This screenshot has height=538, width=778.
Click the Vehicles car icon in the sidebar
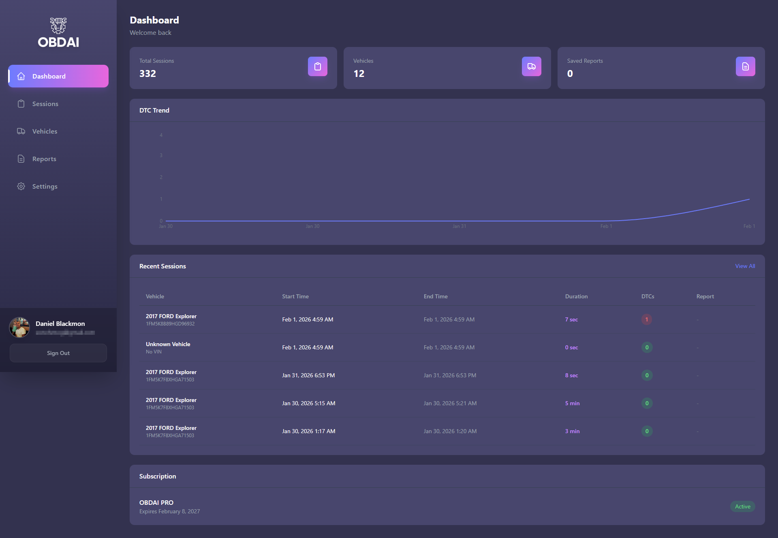point(21,131)
